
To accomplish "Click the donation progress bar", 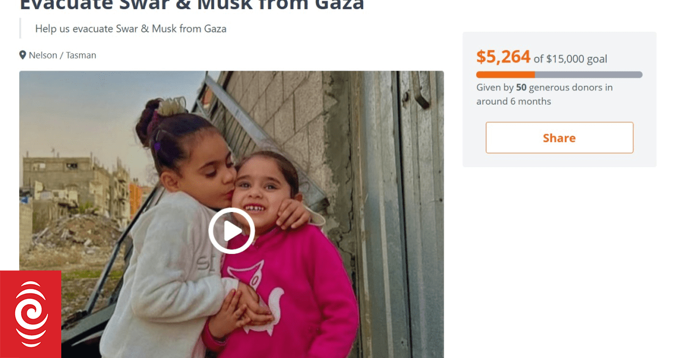I will pos(559,74).
